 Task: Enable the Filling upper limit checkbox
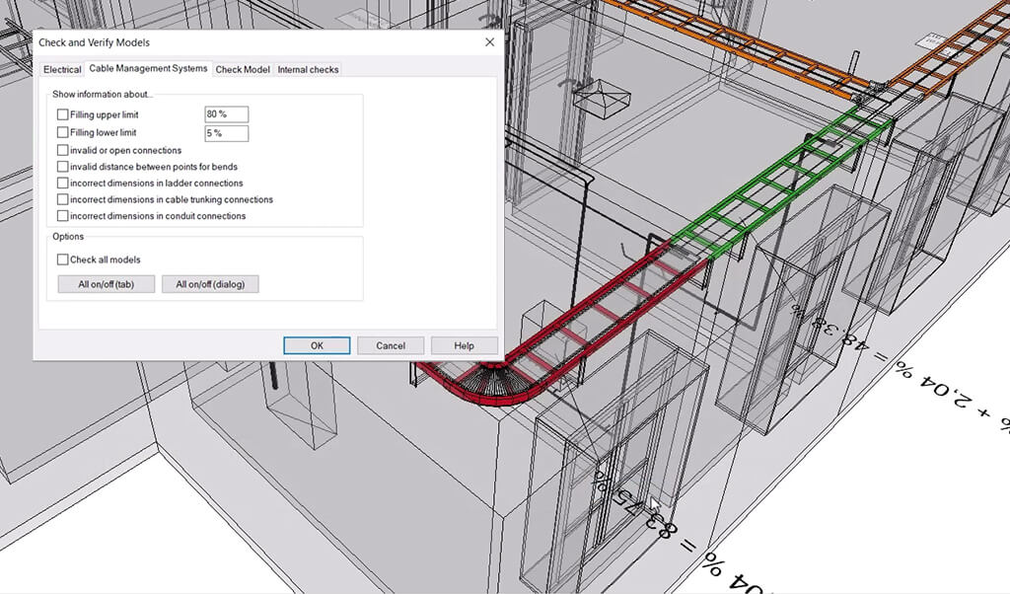pos(63,115)
